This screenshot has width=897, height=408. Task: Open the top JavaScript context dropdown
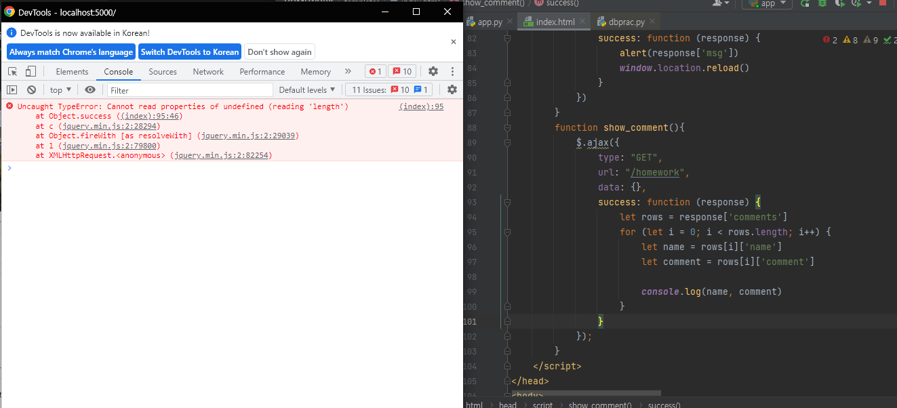pyautogui.click(x=60, y=89)
